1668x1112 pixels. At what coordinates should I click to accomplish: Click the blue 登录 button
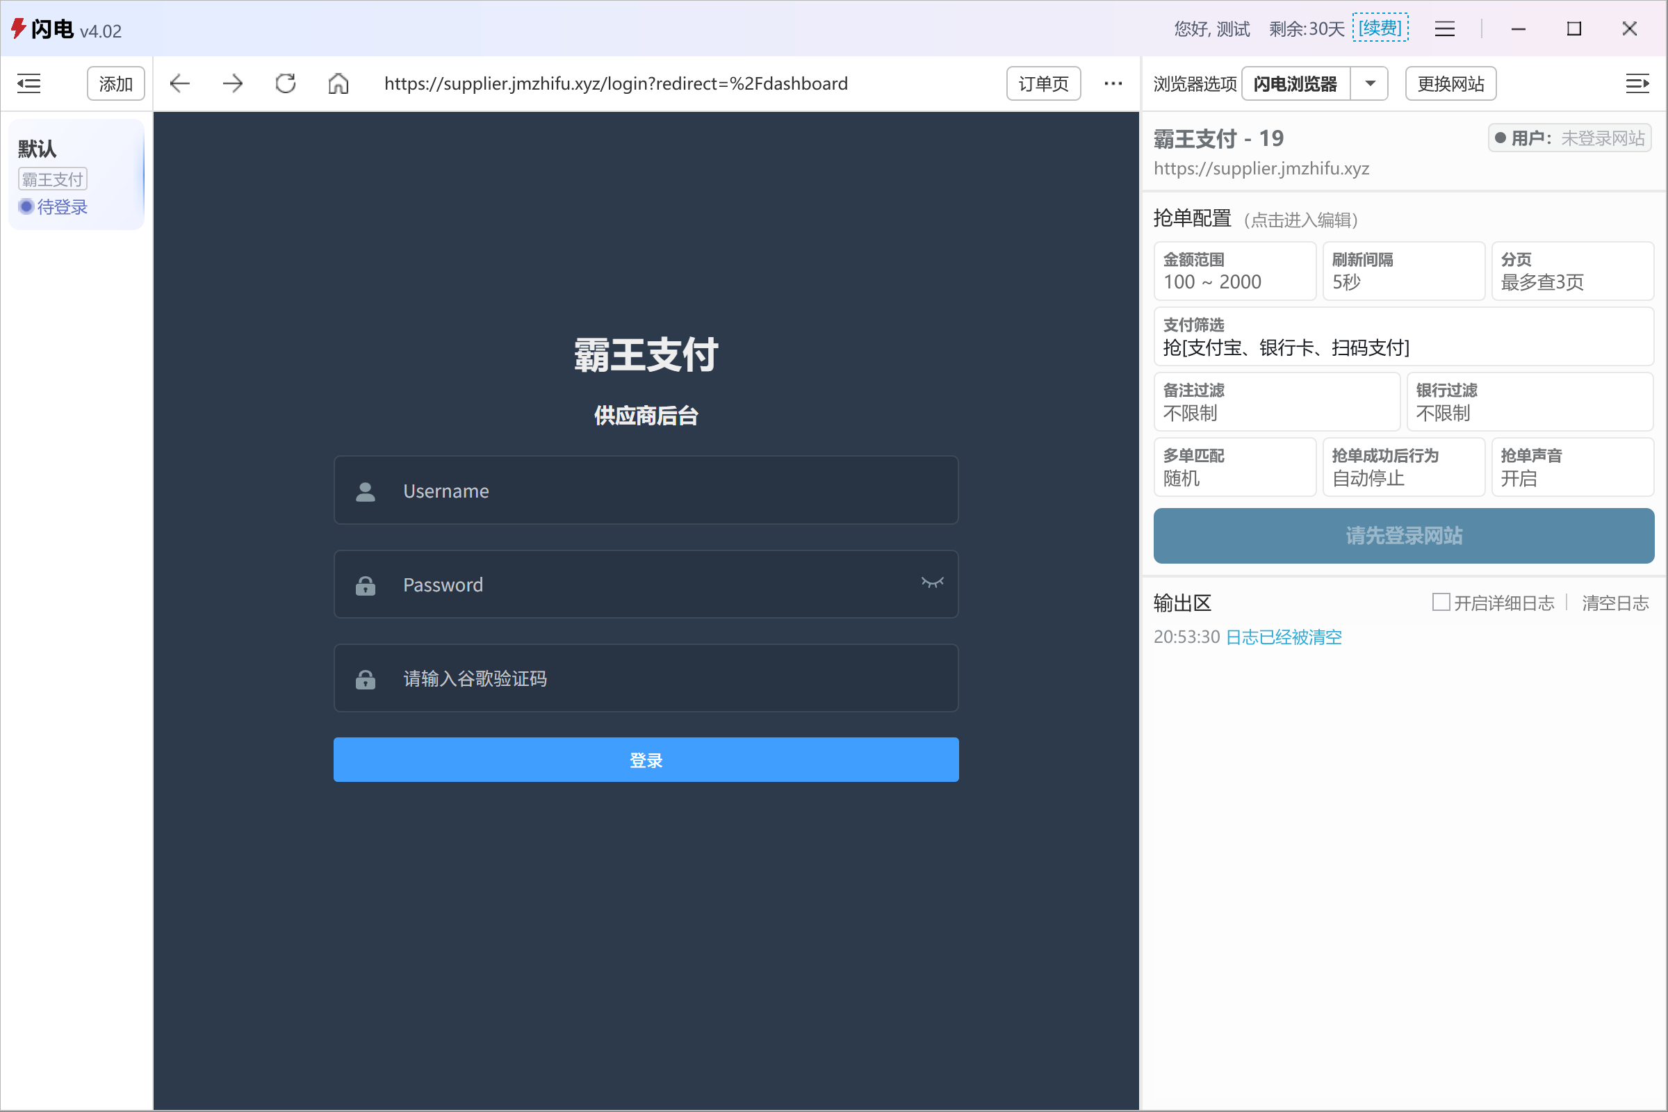pyautogui.click(x=646, y=760)
